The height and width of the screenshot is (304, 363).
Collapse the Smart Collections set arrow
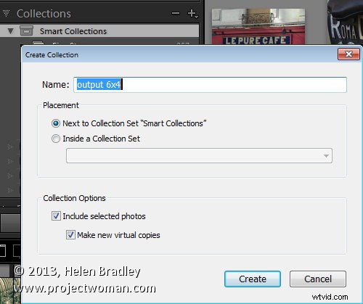(x=10, y=31)
